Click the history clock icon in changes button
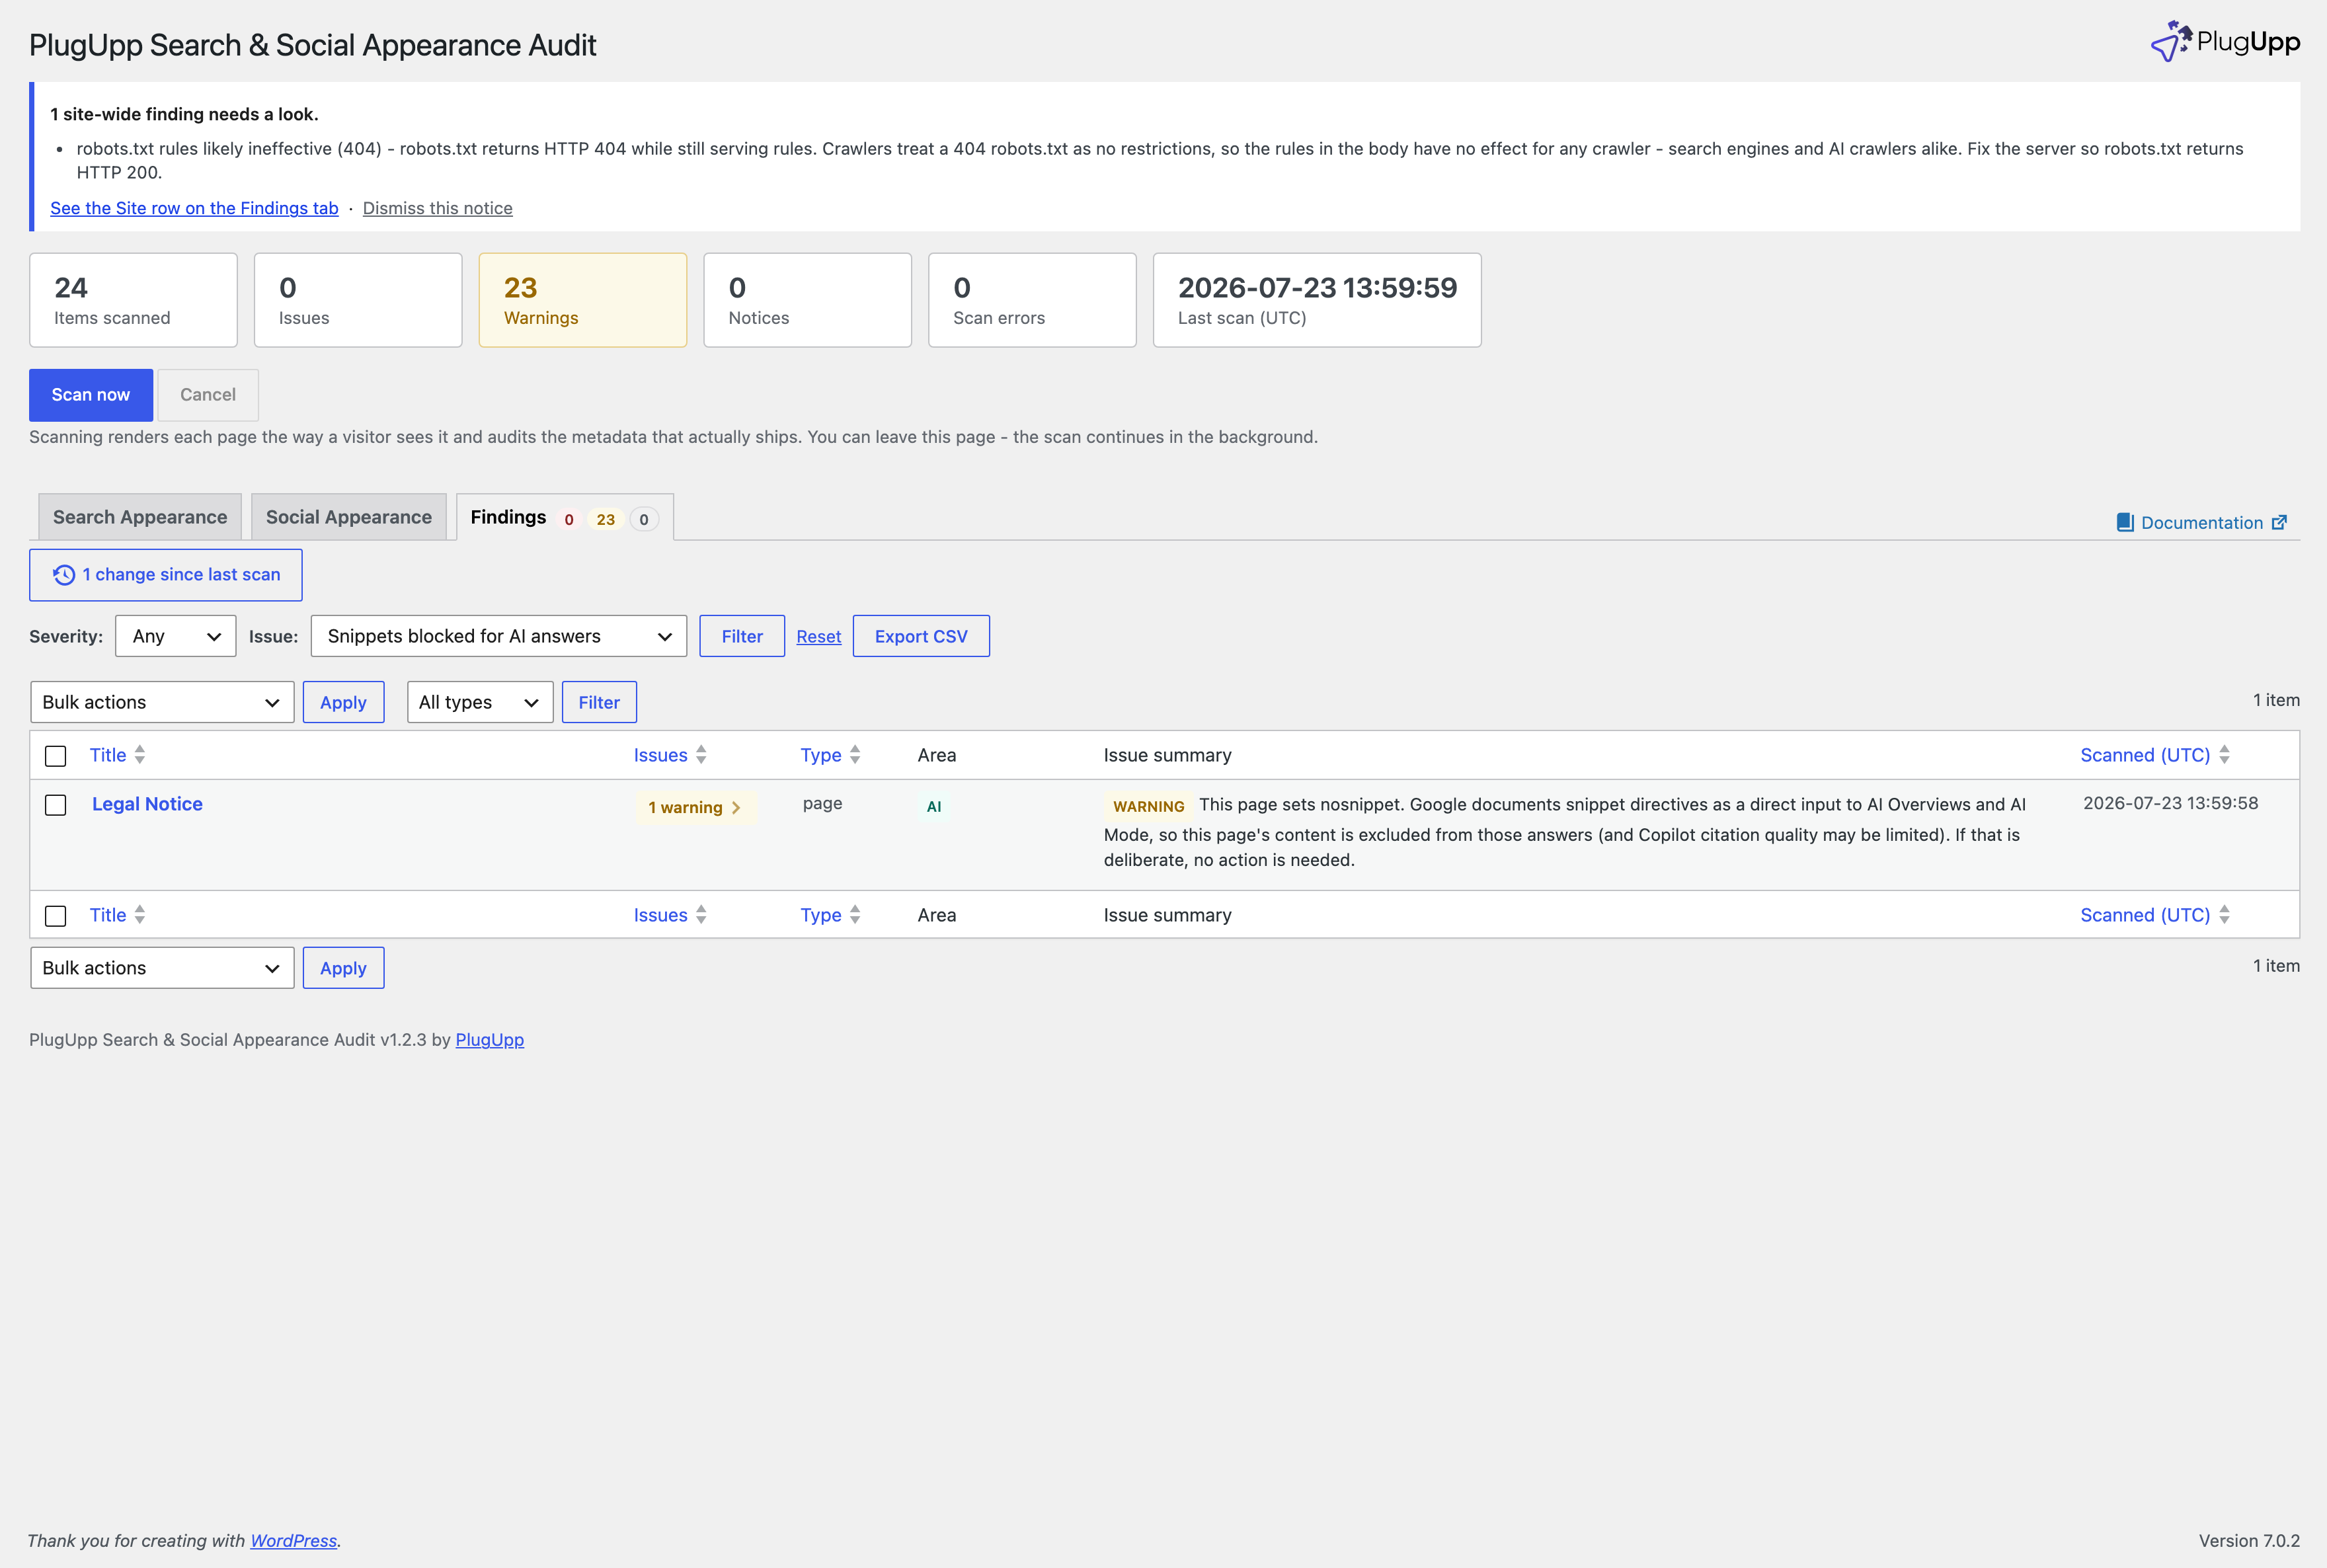Screen dimensions: 2327x1568 64,575
